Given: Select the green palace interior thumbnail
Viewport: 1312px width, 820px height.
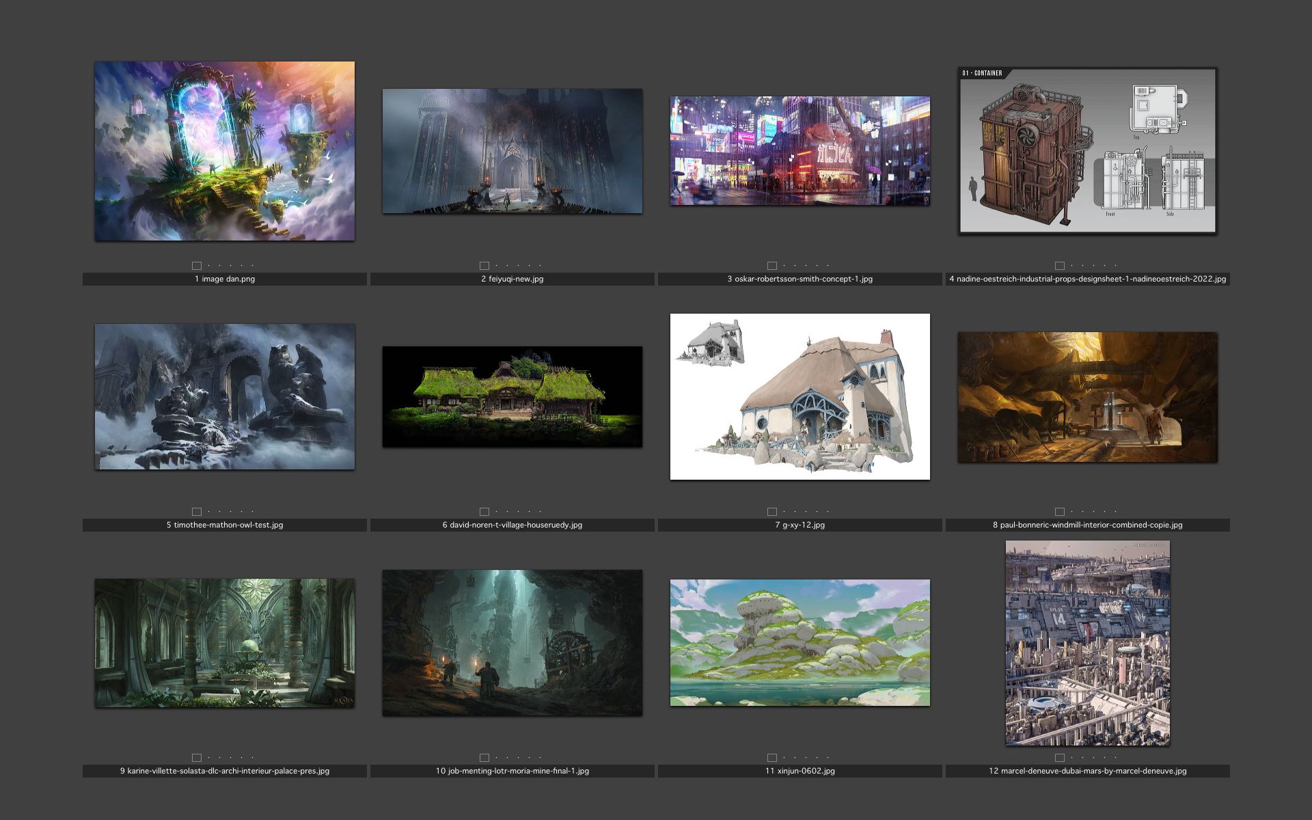Looking at the screenshot, I should click(225, 643).
